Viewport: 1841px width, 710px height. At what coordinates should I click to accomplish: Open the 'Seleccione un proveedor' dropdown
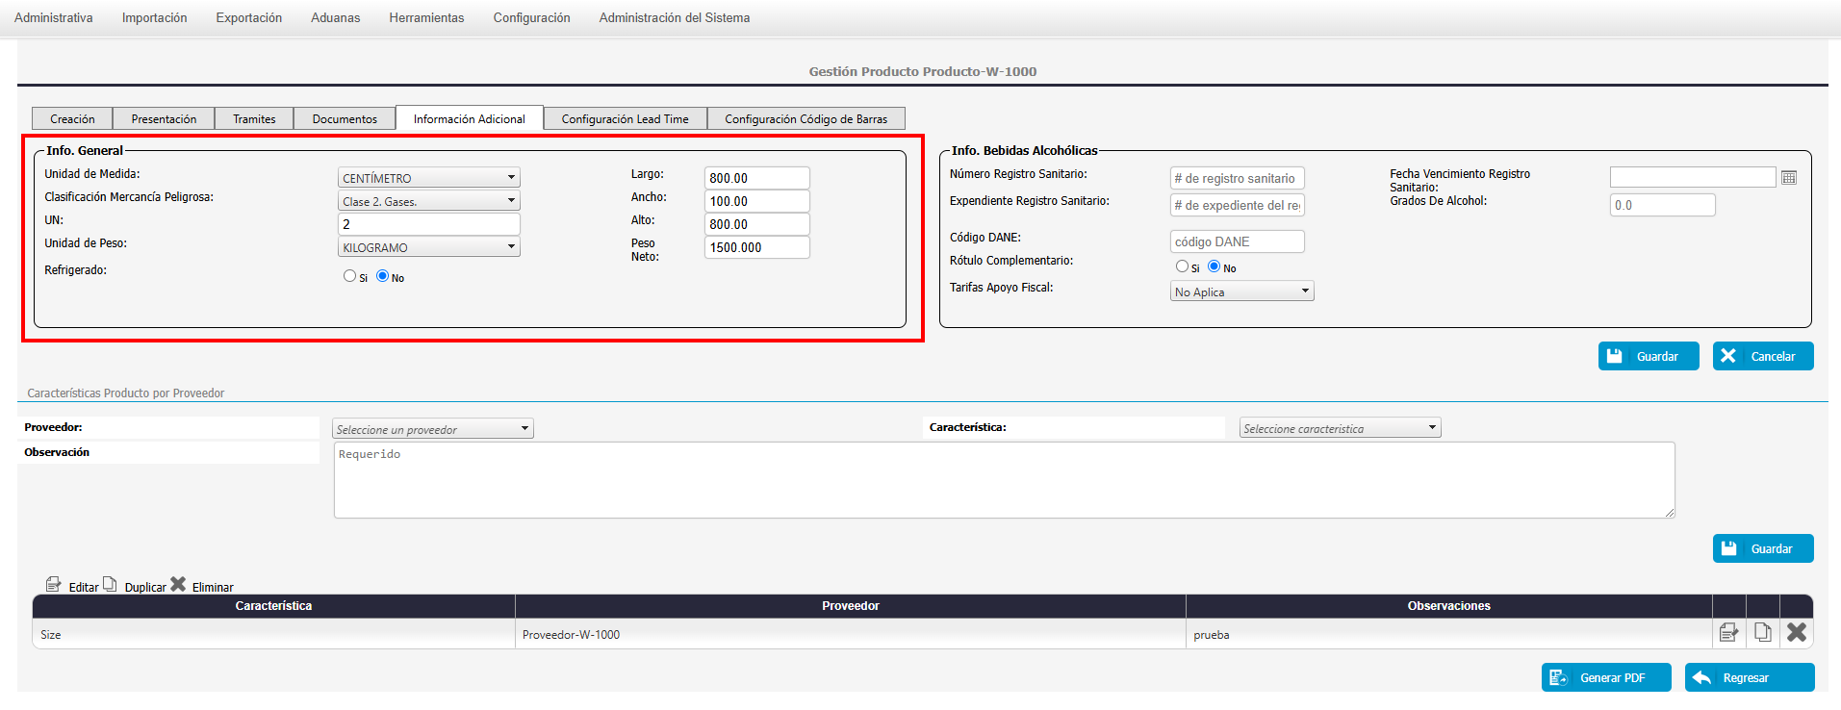click(432, 429)
